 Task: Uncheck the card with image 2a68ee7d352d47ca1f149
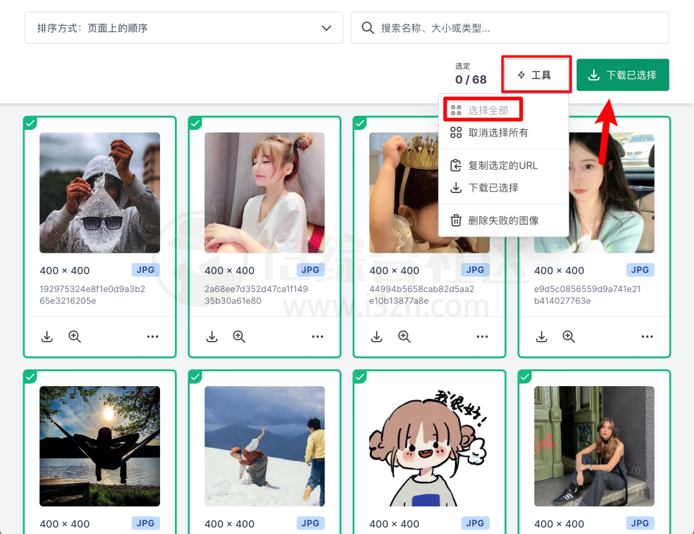[x=195, y=123]
